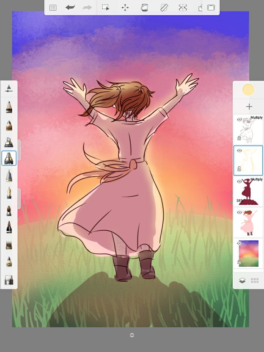Select the rectangular selection tool
This screenshot has height=352, width=264.
coord(106,8)
